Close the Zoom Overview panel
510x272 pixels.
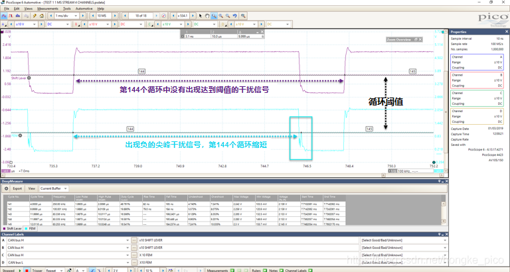coord(420,39)
